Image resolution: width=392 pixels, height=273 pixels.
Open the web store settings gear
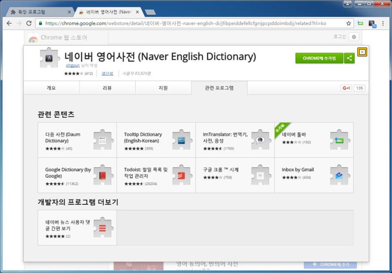click(x=354, y=37)
